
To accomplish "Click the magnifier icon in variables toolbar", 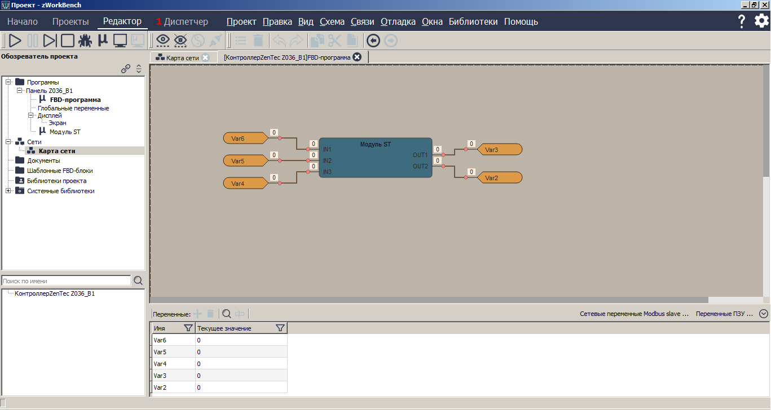I will 226,314.
